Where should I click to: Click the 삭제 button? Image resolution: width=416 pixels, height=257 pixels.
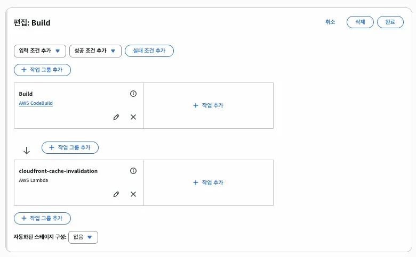point(360,22)
